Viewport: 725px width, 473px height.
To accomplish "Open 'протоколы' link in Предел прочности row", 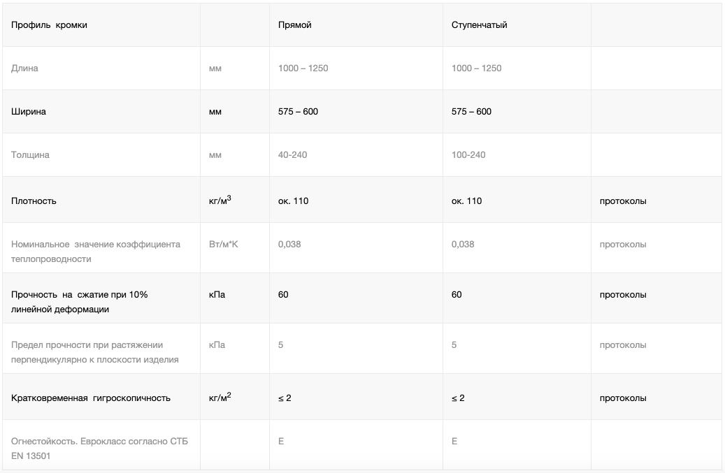I will coord(622,345).
